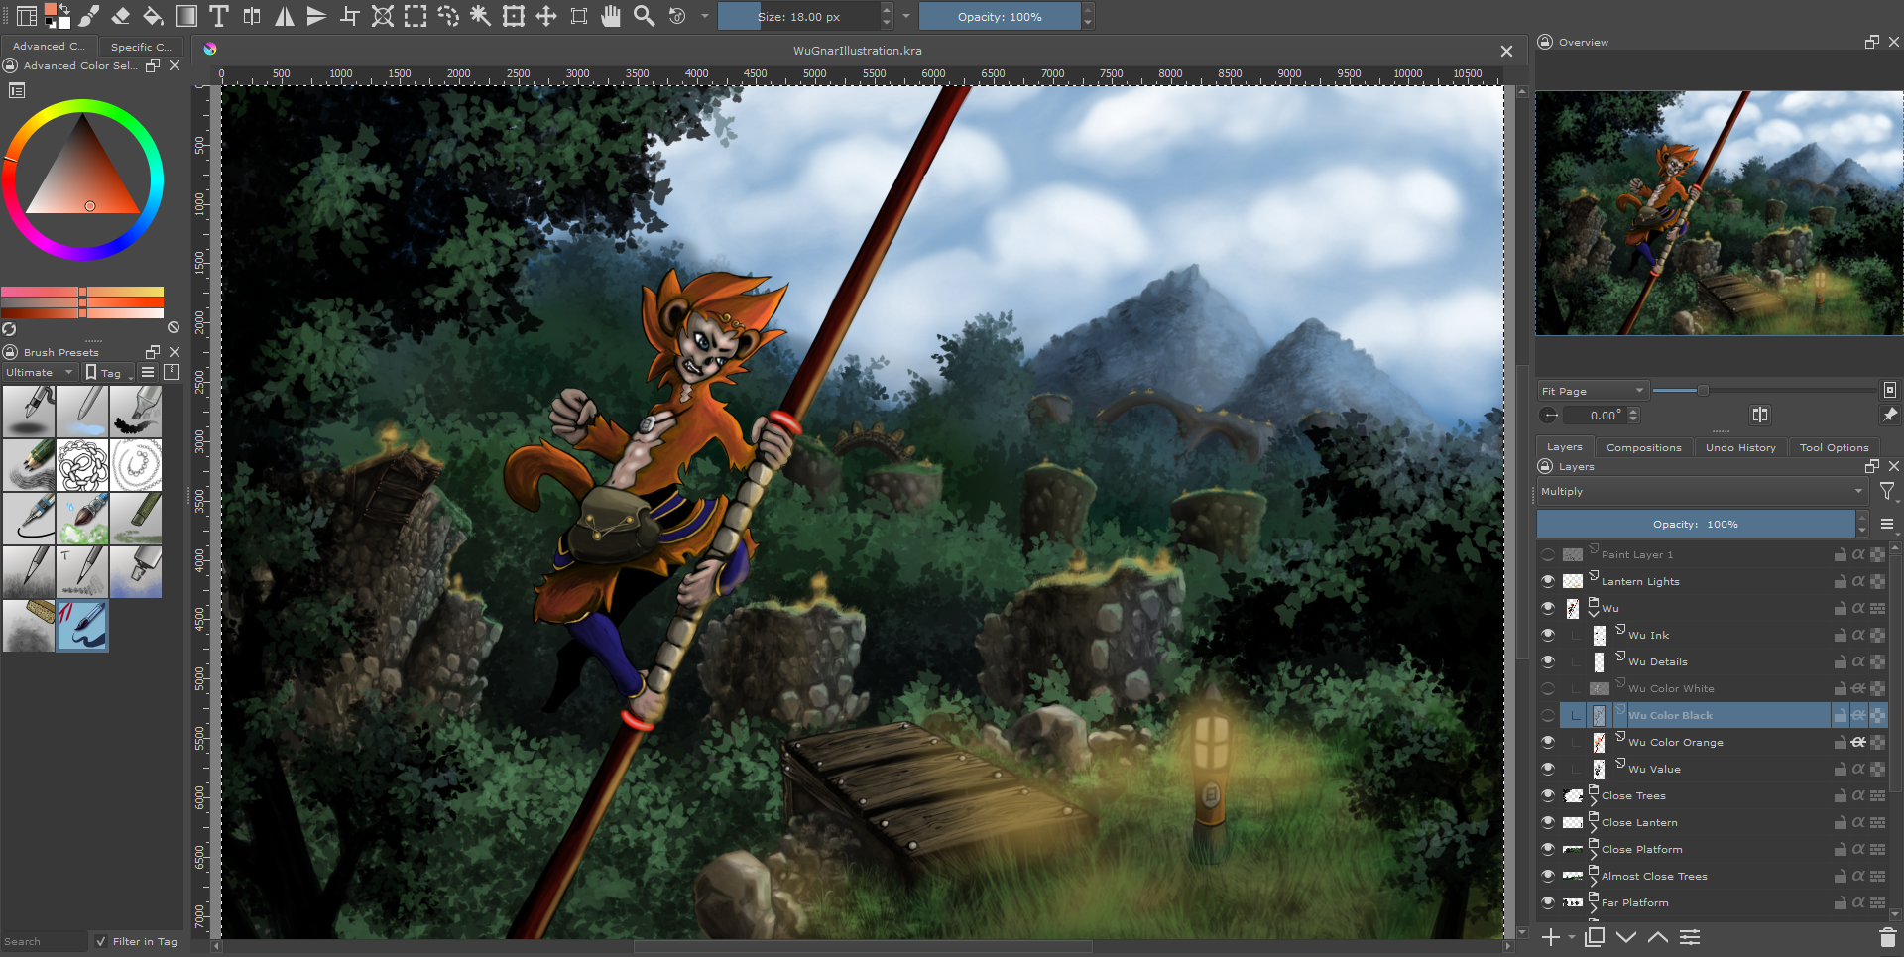Open layer properties sliders icon

tap(1690, 937)
